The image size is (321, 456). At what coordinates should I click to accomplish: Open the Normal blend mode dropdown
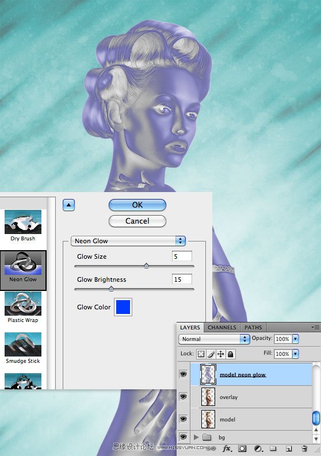(x=214, y=339)
